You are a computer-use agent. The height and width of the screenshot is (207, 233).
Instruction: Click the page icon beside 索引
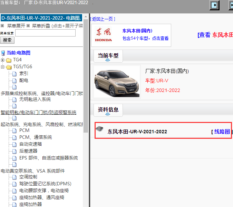pyautogui.click(x=14, y=74)
